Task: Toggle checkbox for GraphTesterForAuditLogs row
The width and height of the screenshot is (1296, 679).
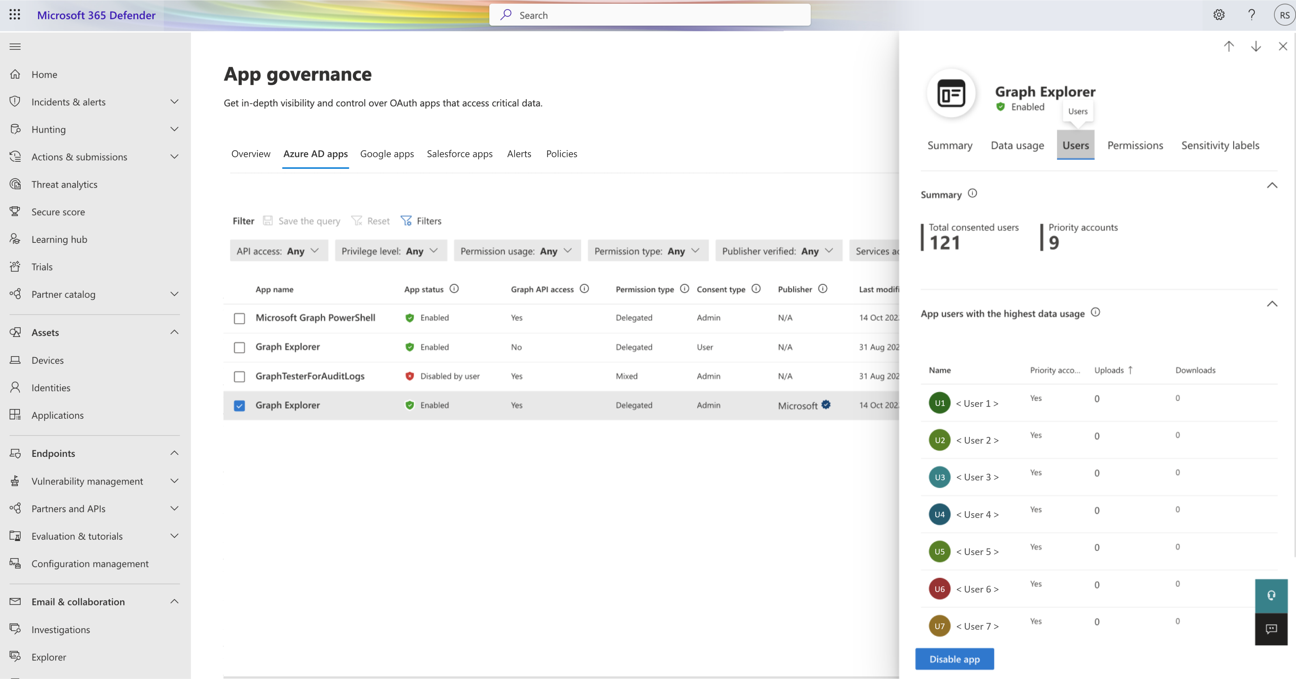Action: click(x=239, y=375)
